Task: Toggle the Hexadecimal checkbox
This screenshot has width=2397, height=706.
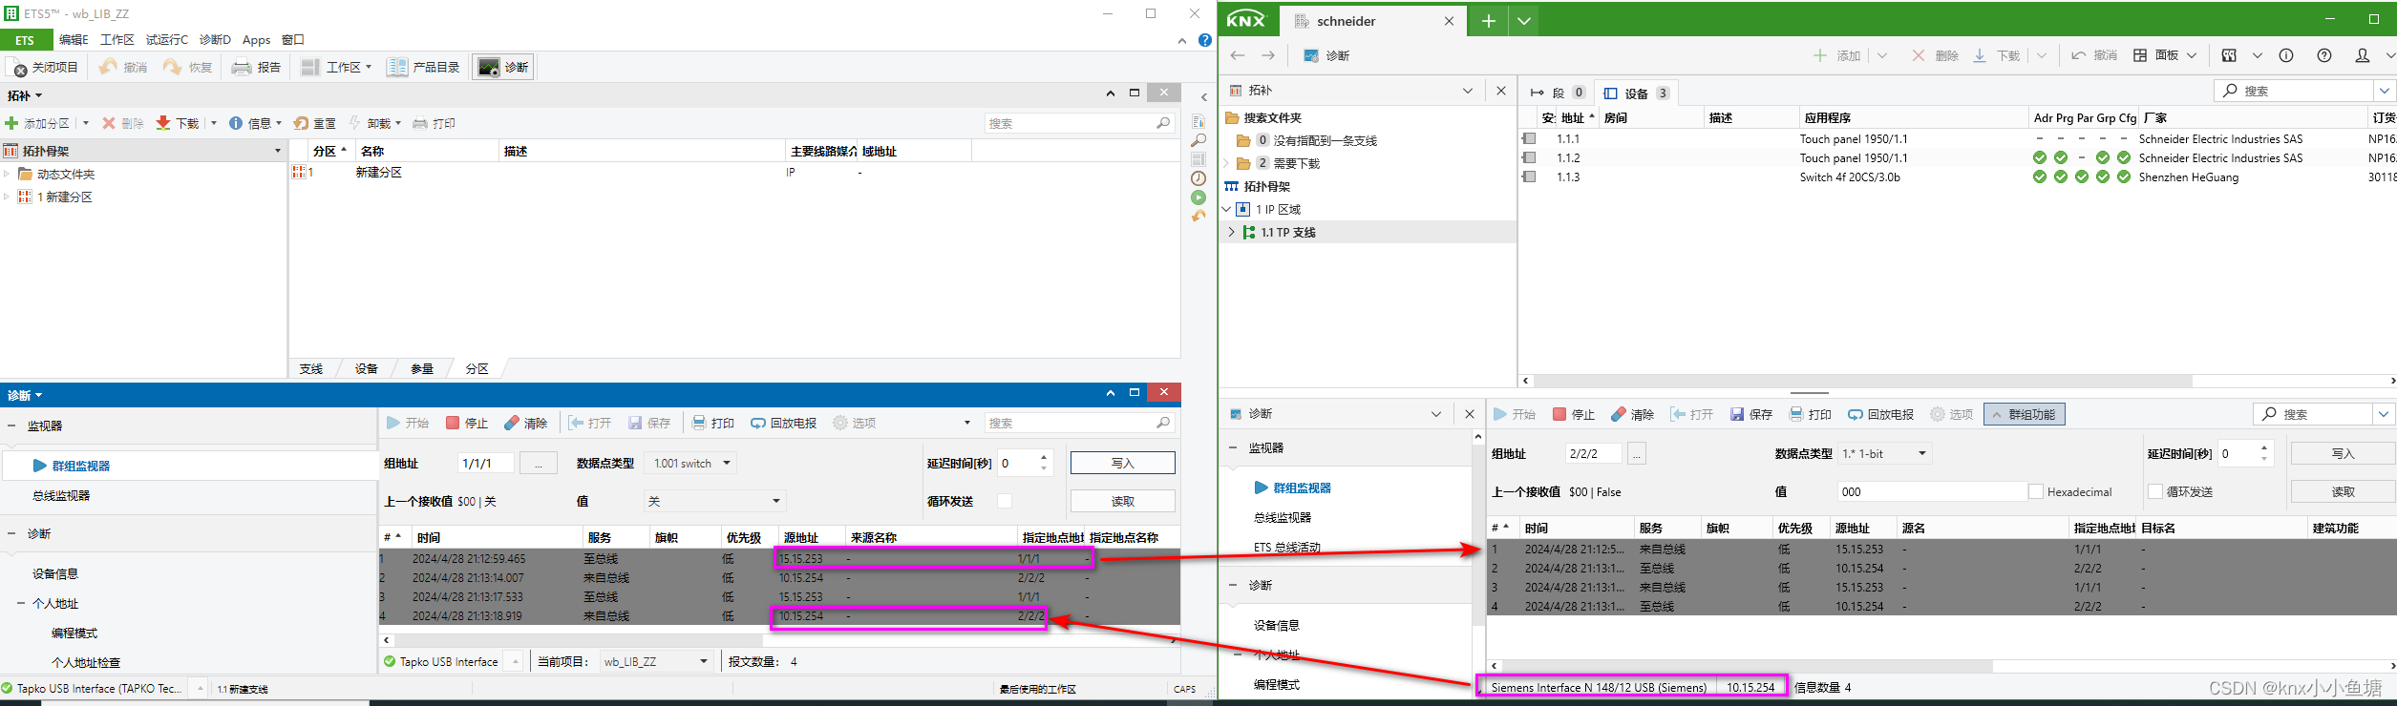Action: pos(2036,491)
